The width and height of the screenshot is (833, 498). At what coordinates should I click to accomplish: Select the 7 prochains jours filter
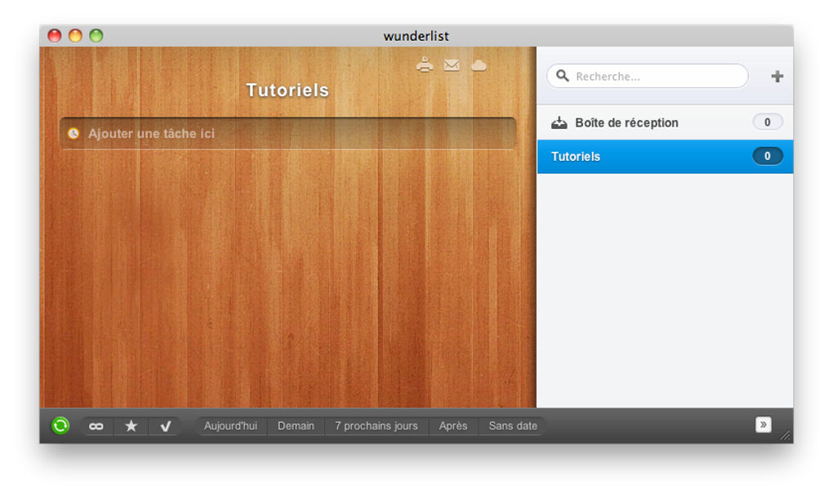pyautogui.click(x=376, y=426)
